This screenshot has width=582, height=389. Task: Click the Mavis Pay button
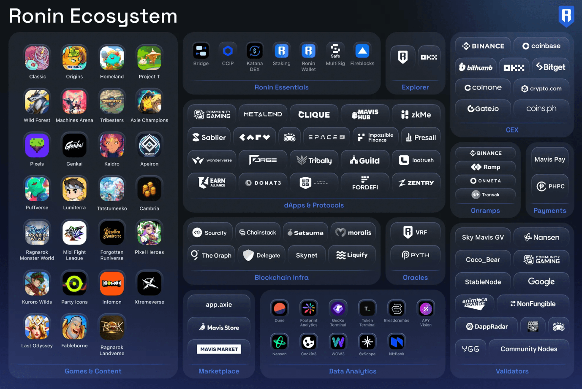(x=549, y=159)
